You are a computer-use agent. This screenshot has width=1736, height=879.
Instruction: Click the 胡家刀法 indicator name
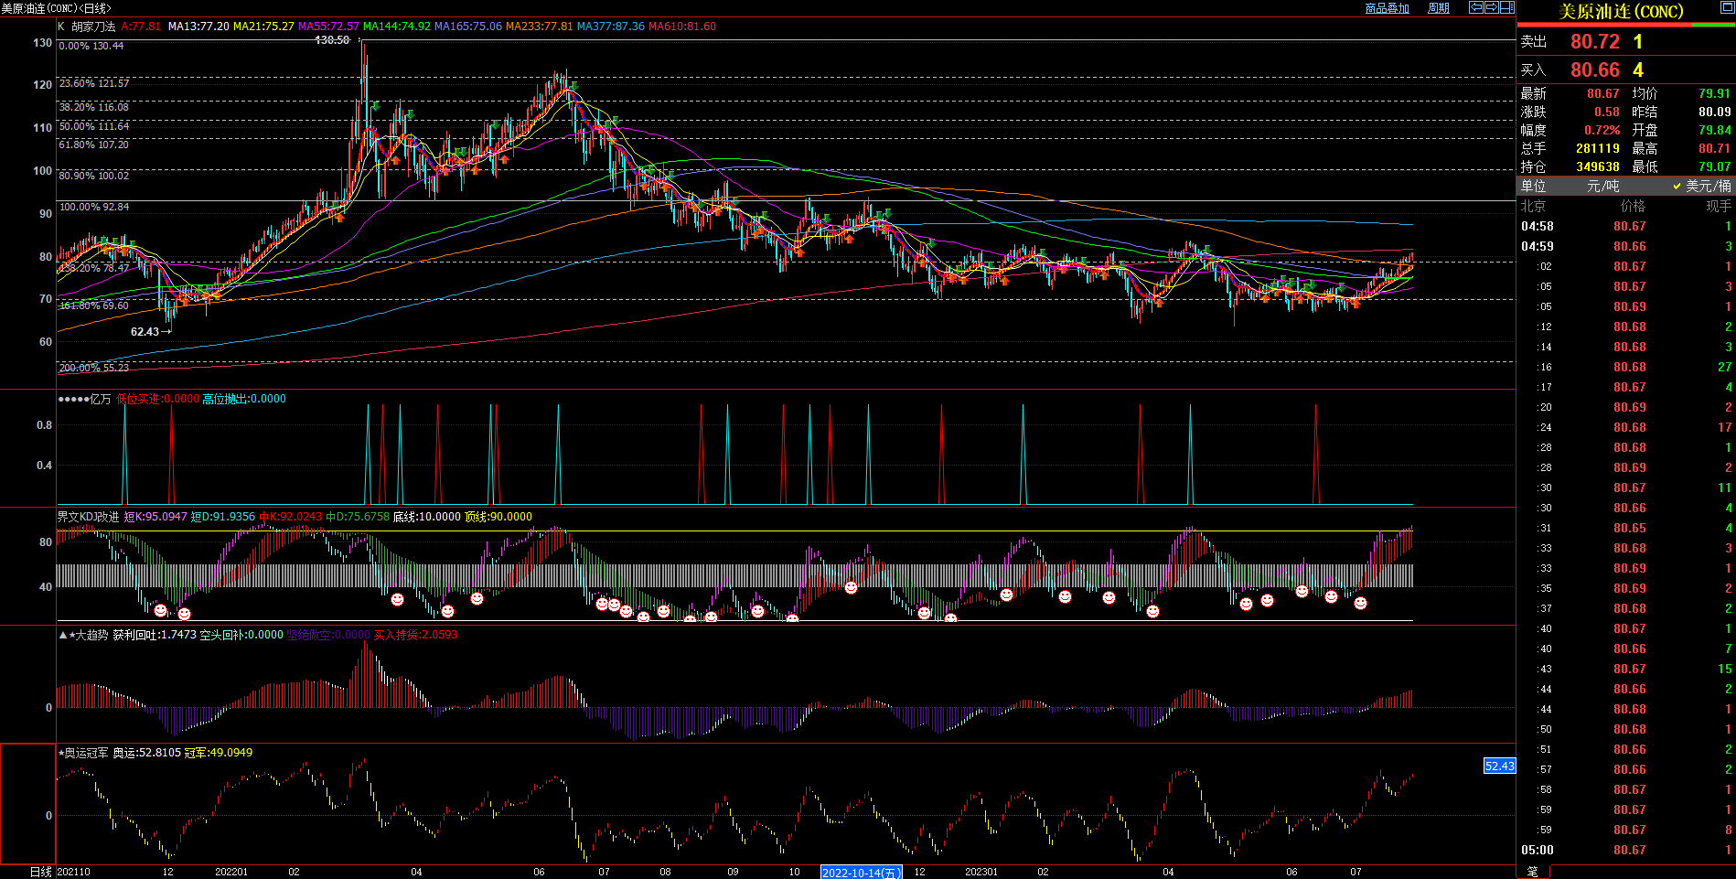tap(93, 27)
